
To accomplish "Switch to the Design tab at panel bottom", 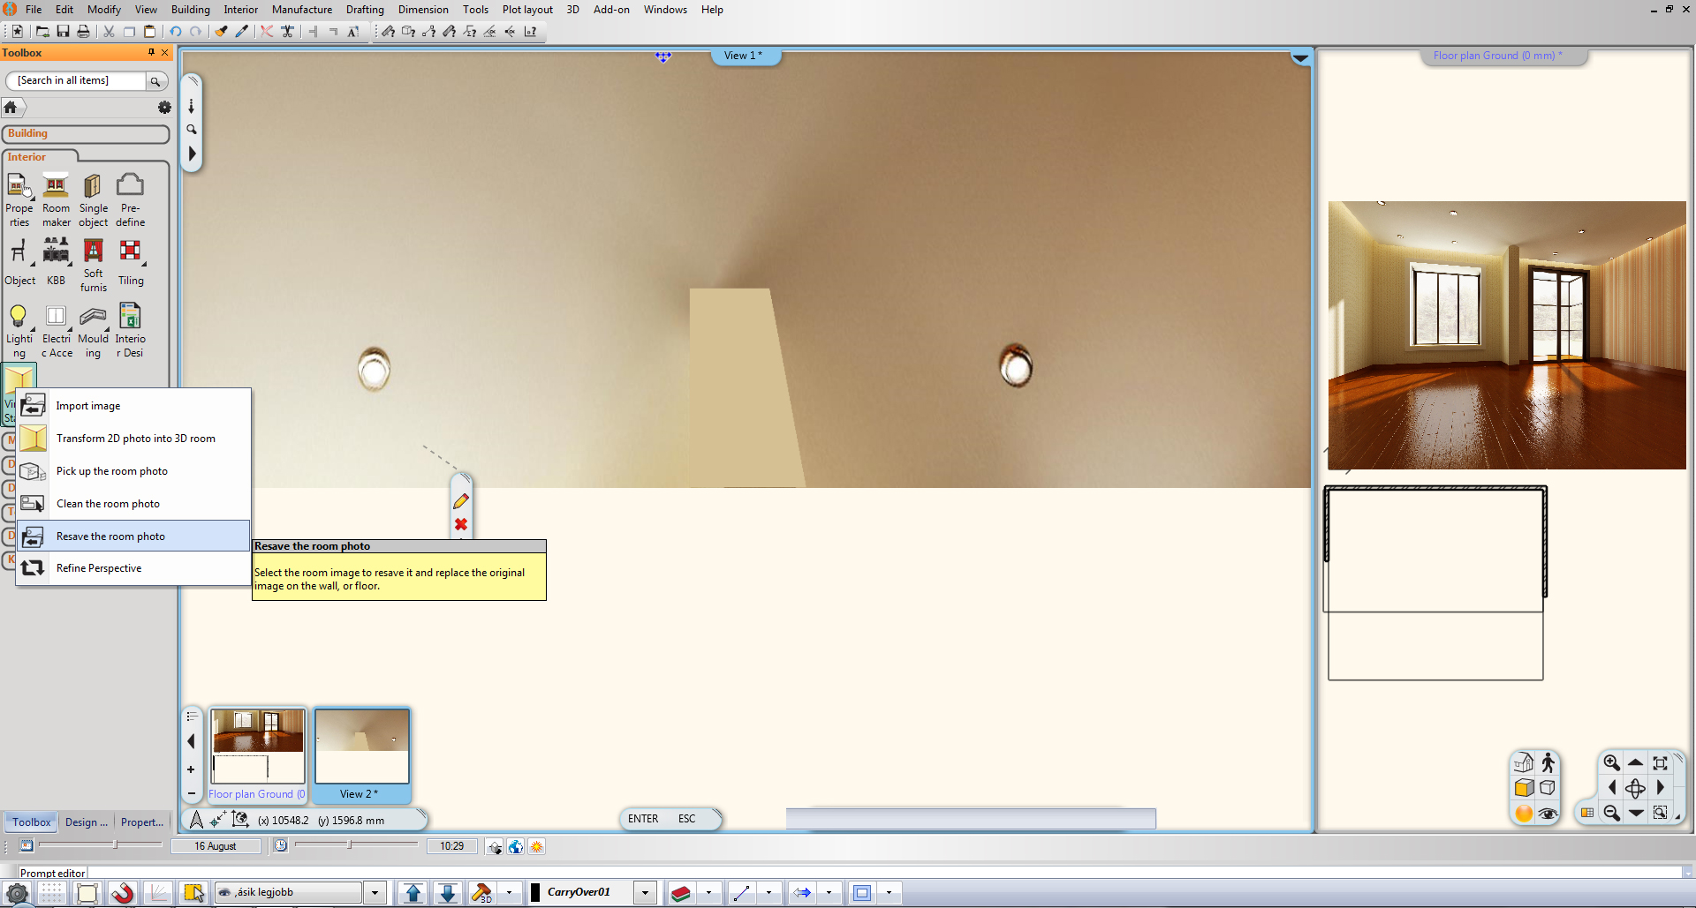I will coord(87,822).
